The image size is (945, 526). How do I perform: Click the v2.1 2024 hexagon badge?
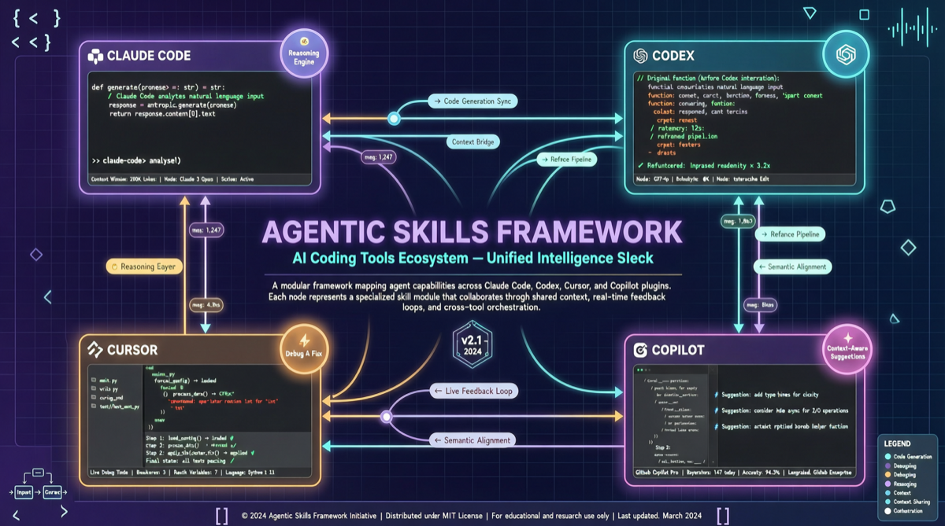coord(472,344)
